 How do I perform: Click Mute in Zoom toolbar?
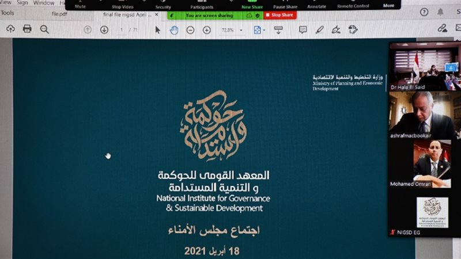(80, 5)
